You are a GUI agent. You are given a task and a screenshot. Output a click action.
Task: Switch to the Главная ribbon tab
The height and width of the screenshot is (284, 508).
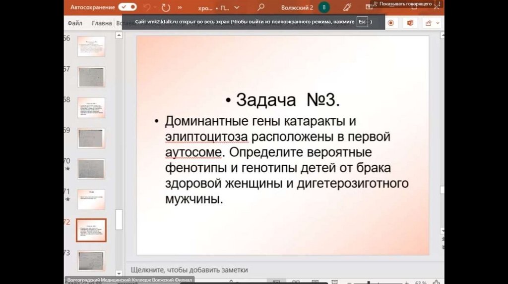pyautogui.click(x=102, y=23)
